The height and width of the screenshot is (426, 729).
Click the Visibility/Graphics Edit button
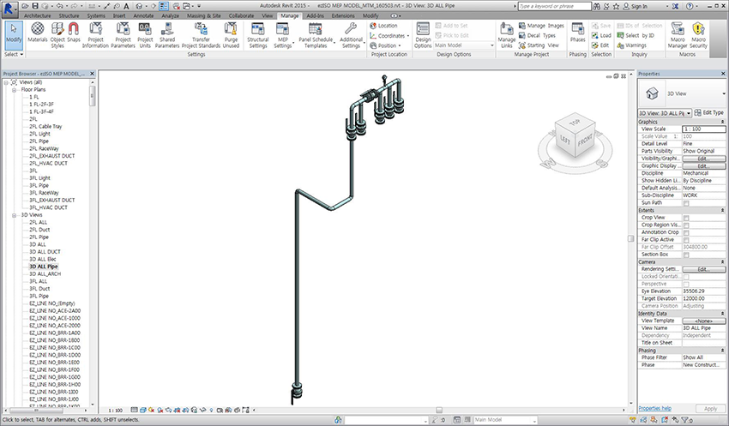(x=702, y=159)
